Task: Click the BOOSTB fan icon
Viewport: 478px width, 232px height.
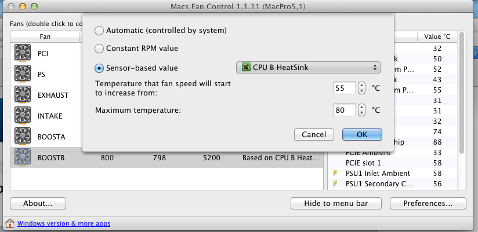Action: coord(23,157)
